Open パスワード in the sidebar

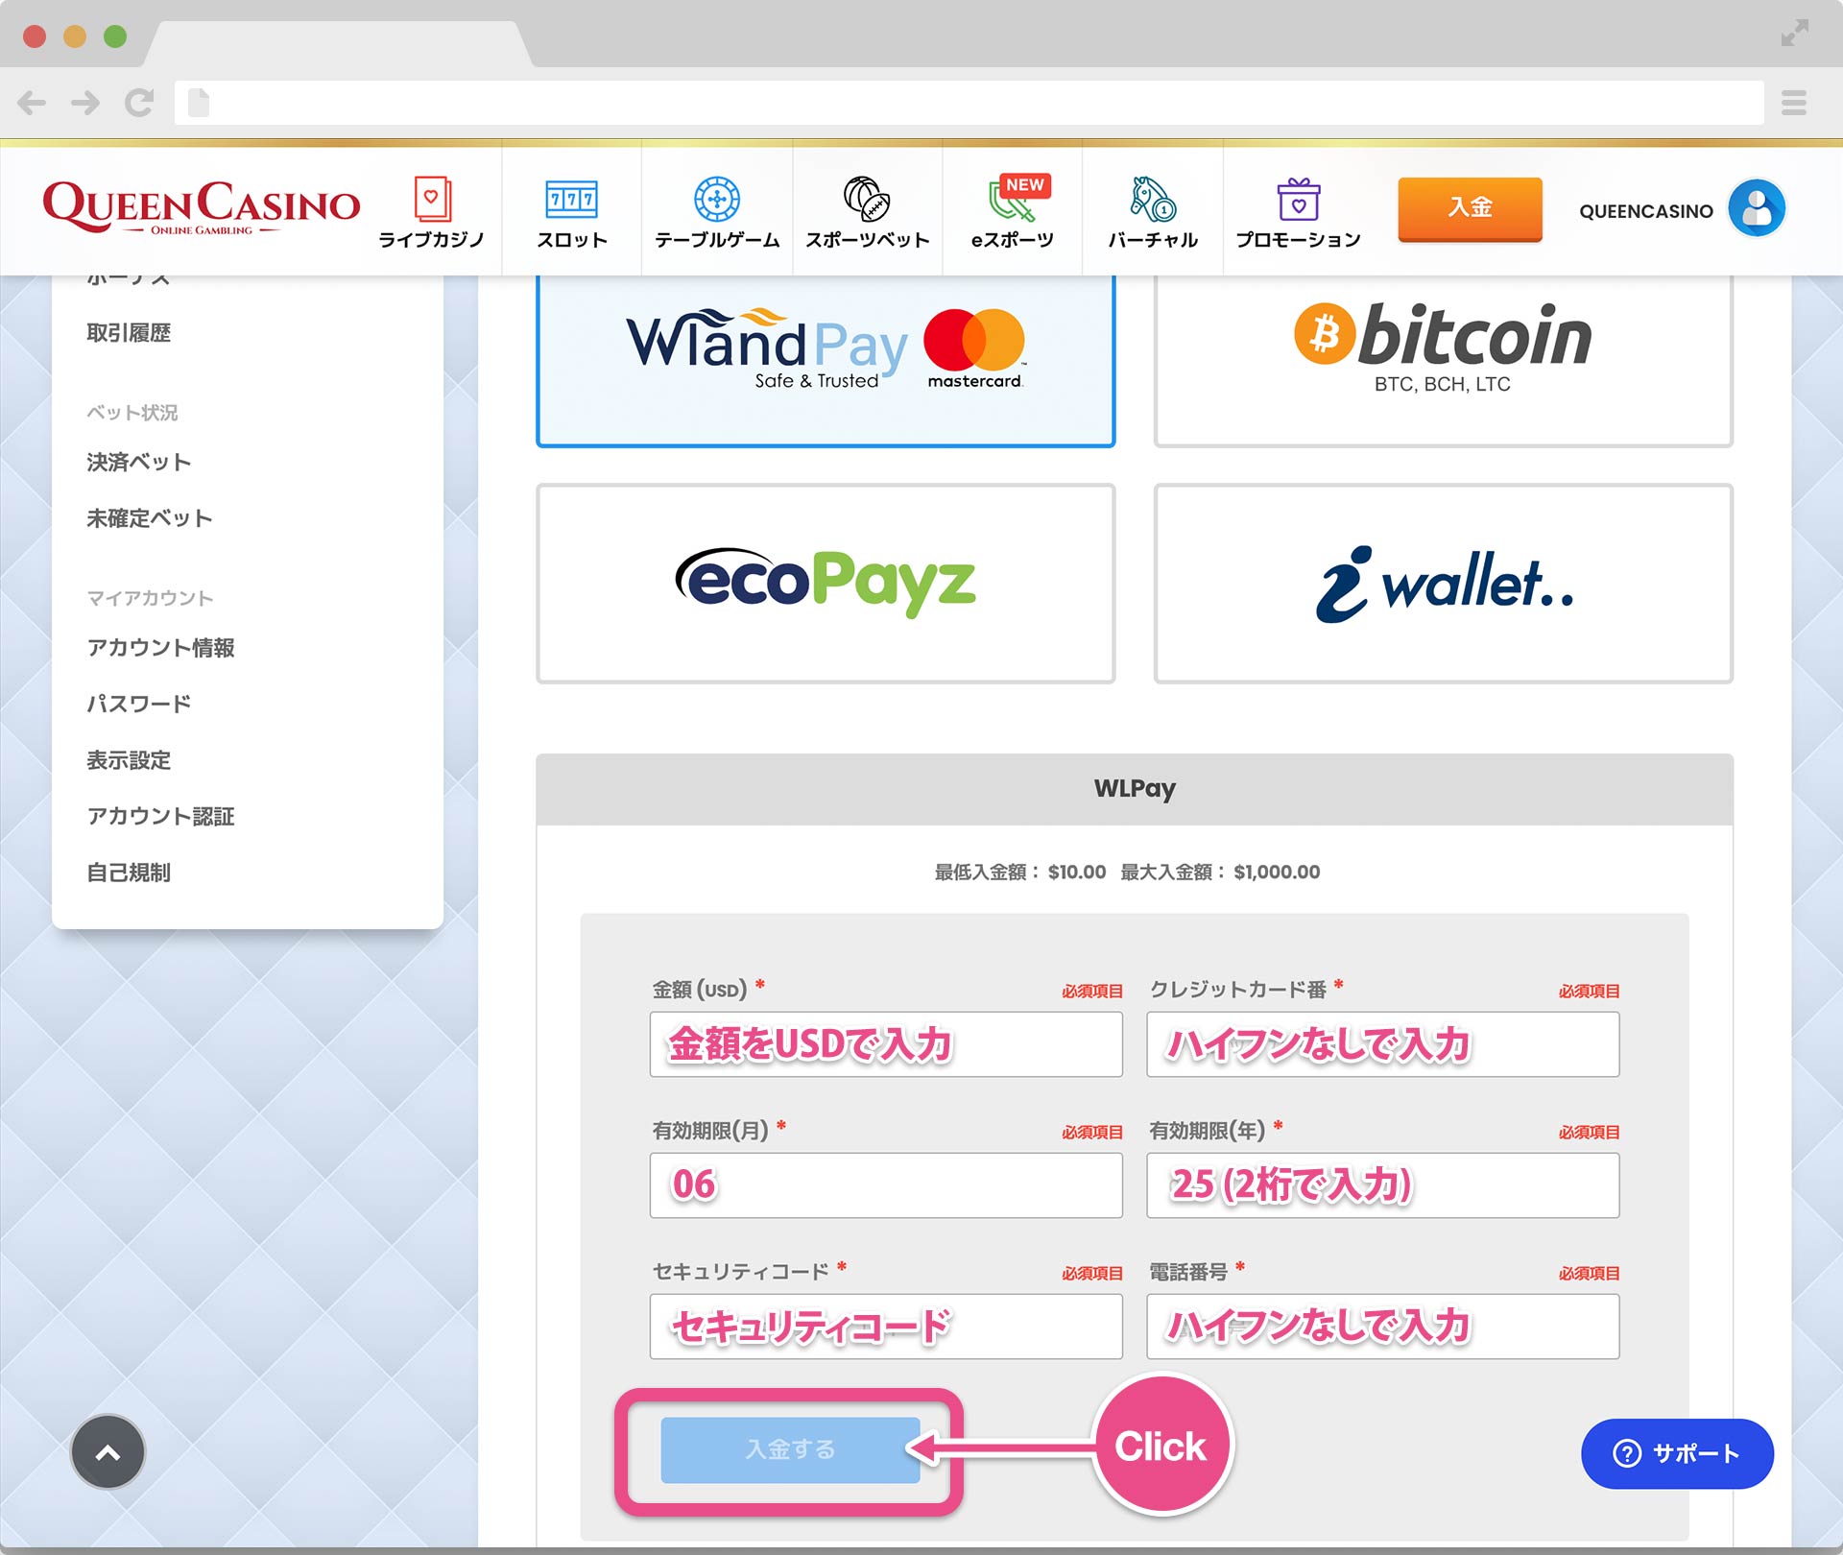[139, 704]
